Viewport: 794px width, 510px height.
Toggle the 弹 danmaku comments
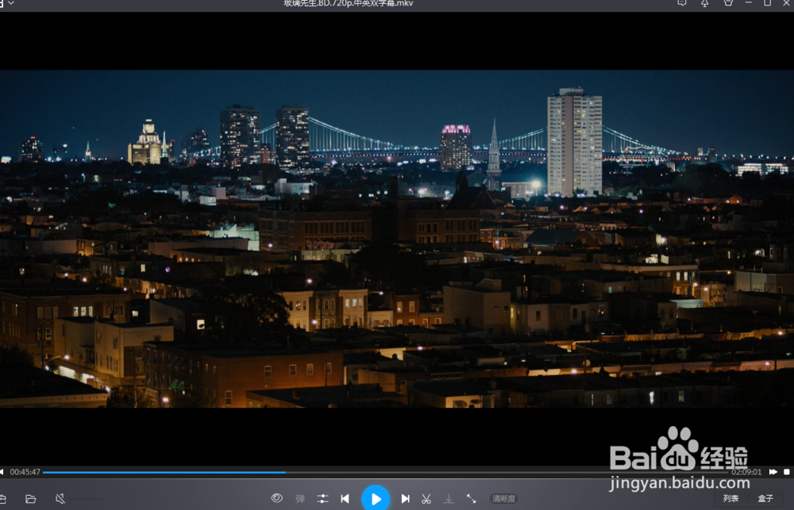click(300, 498)
